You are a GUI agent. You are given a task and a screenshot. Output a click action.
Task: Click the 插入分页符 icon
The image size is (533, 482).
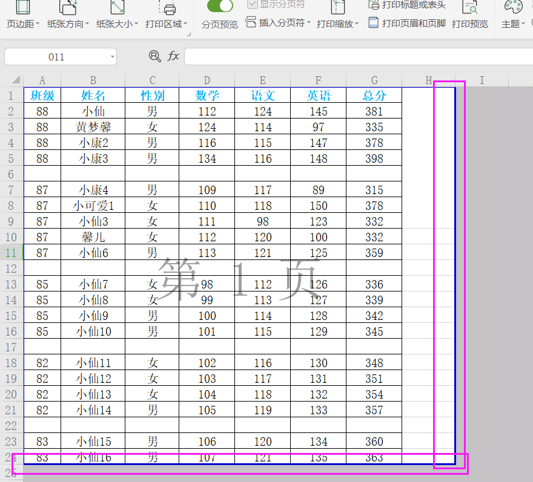(251, 22)
